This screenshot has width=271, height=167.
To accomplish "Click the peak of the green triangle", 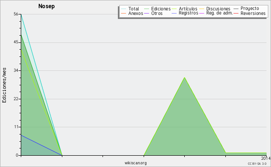I will (185, 78).
